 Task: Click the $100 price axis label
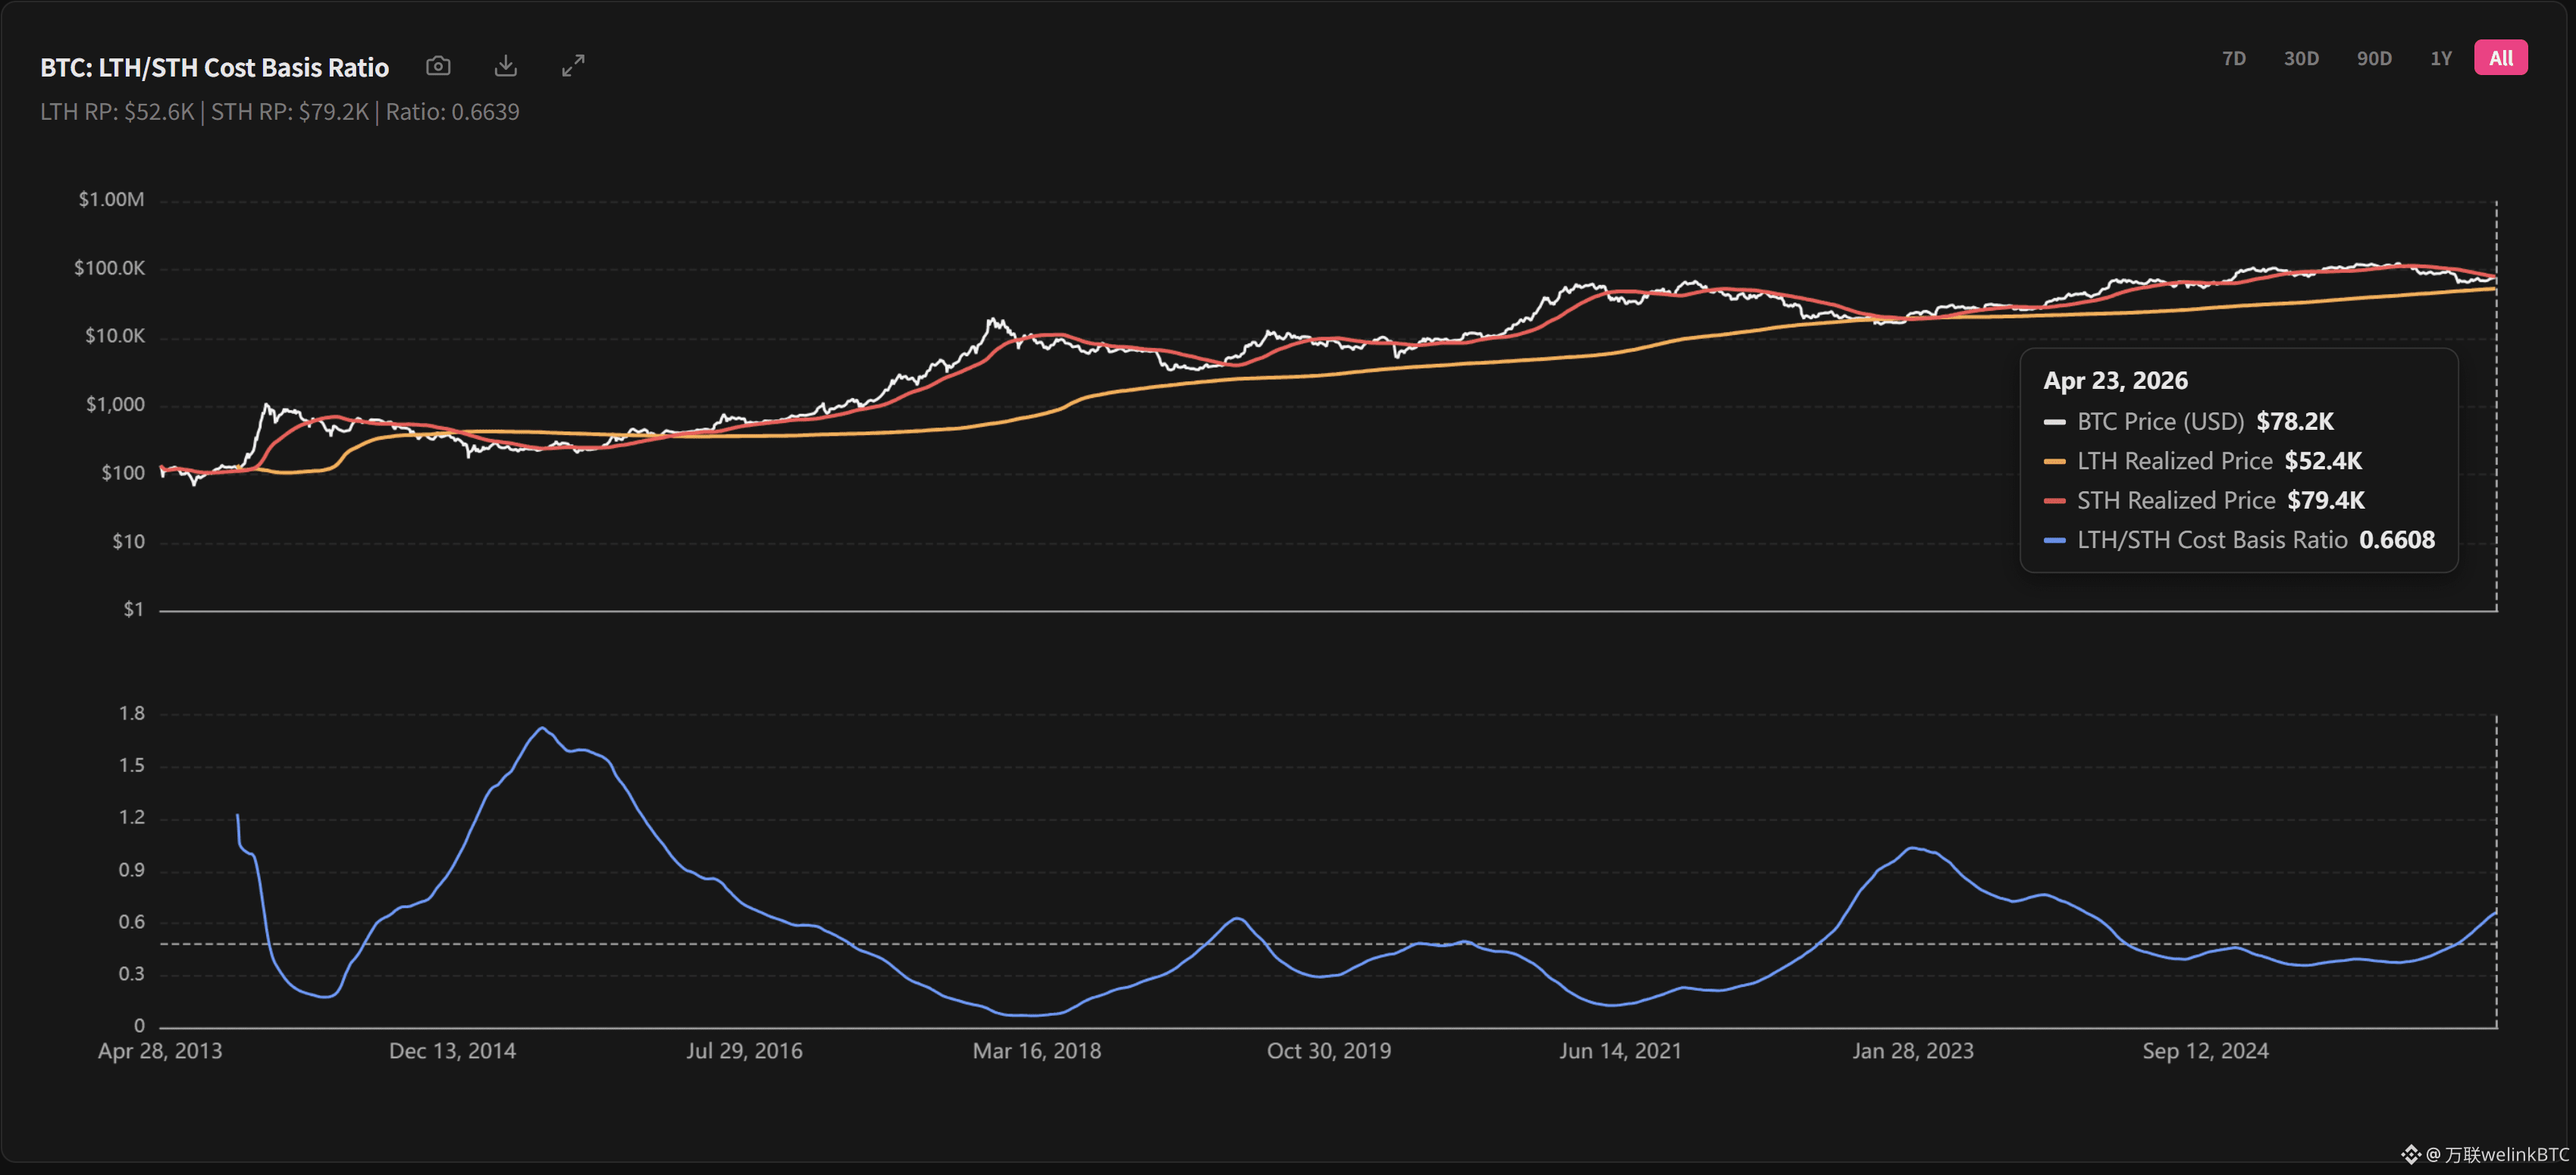[123, 473]
